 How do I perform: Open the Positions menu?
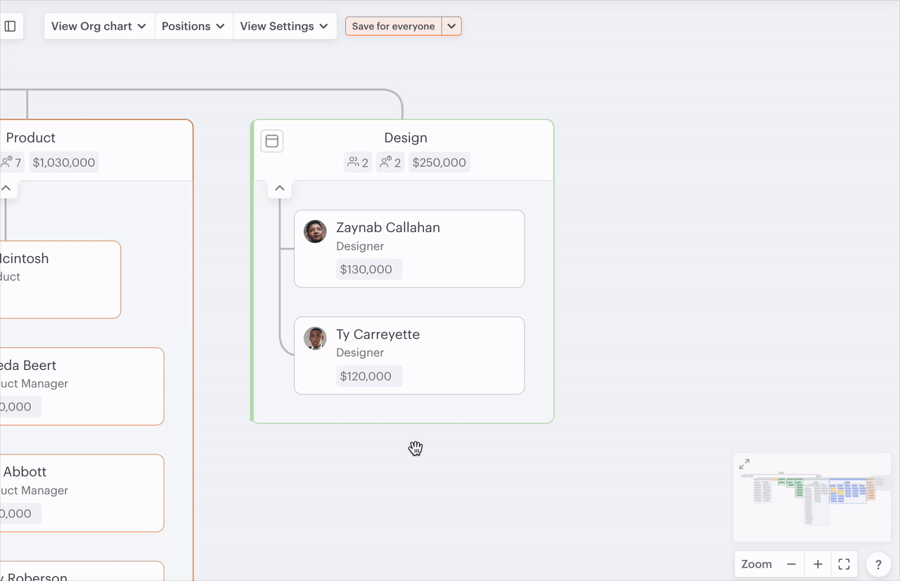[x=193, y=26]
